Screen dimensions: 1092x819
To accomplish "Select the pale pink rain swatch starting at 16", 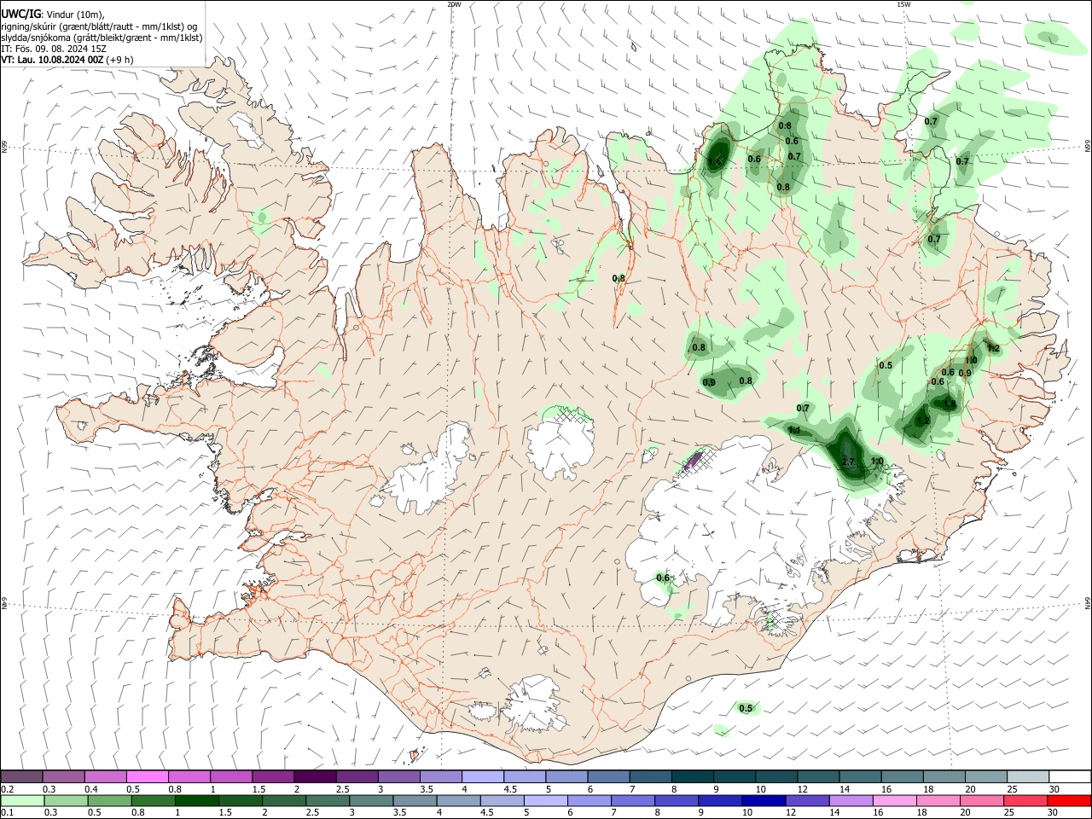I will pos(895,800).
